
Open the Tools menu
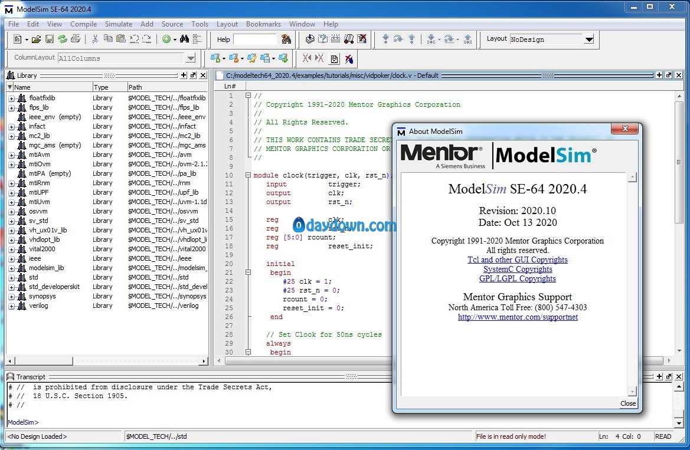[200, 24]
